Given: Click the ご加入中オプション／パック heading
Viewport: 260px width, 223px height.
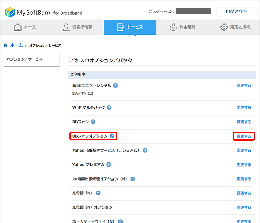Looking at the screenshot, I should point(101,60).
